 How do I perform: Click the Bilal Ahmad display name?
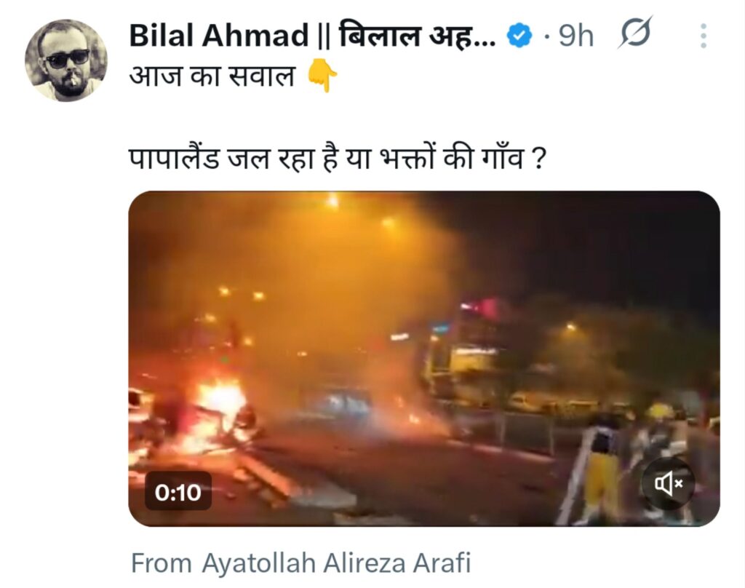coord(219,36)
